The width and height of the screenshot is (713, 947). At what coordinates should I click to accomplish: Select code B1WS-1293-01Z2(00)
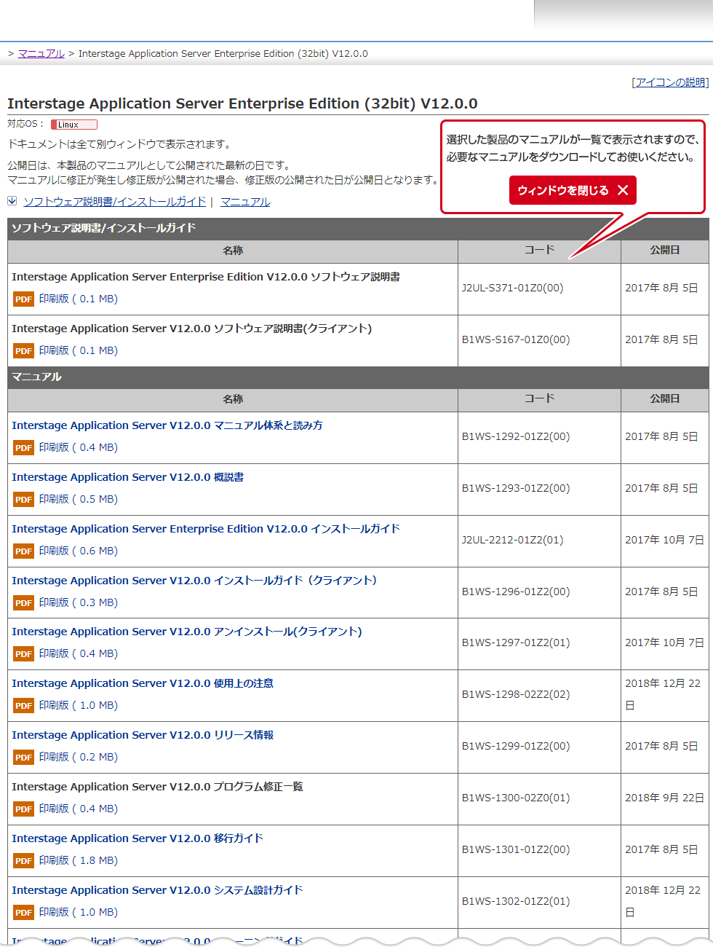click(516, 488)
